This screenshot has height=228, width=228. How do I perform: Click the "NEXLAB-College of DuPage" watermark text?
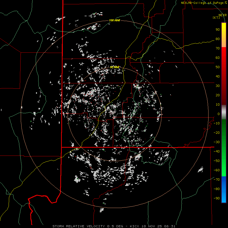(202, 3)
